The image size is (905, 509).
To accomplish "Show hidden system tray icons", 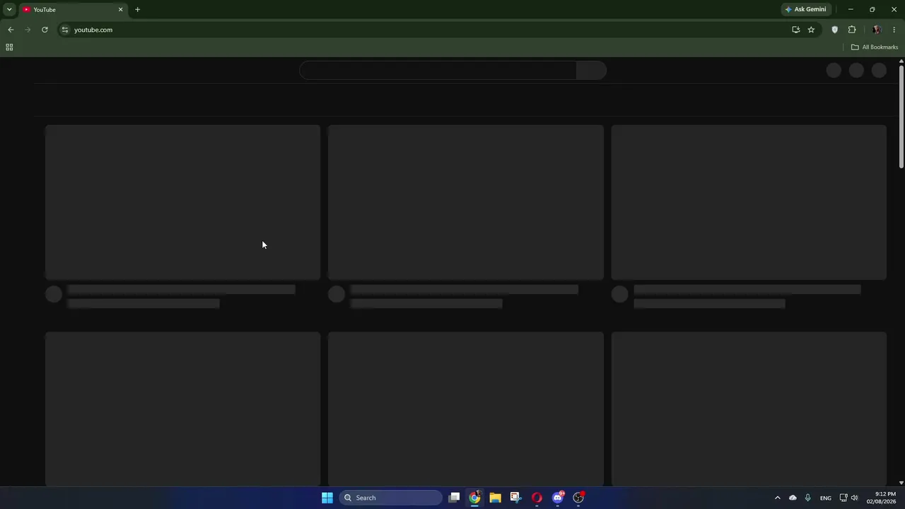I will [778, 498].
